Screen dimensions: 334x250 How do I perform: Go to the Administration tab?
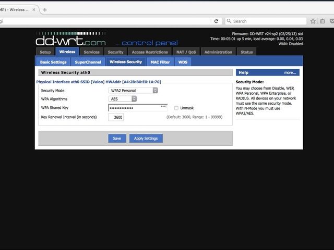pos(218,52)
